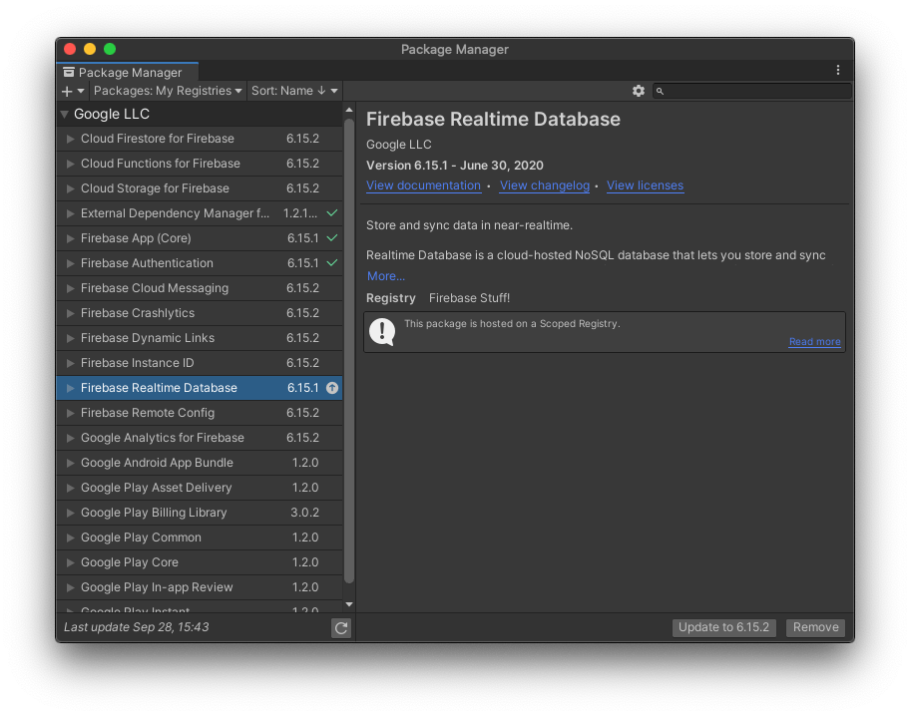Select Google Play Asset Delivery package
910x716 pixels.
200,488
